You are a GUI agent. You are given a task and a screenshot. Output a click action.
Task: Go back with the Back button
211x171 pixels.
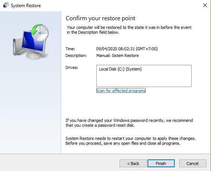(133, 163)
